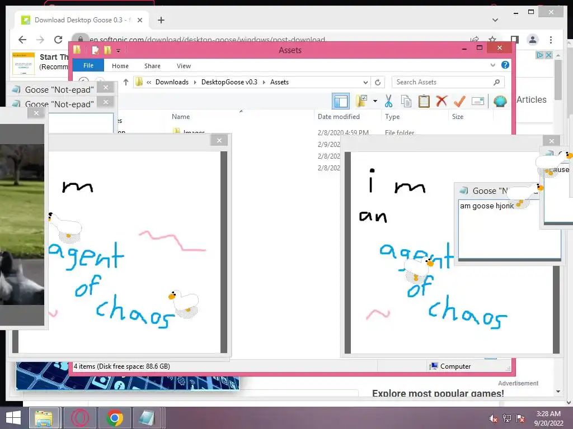
Task: Click the webpage vertical scrollbar thumb
Action: tap(558, 80)
